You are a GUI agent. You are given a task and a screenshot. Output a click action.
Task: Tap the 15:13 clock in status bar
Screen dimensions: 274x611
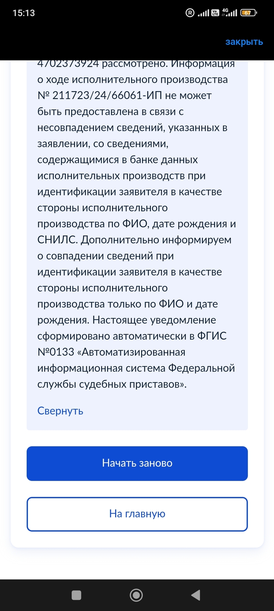[x=23, y=13]
